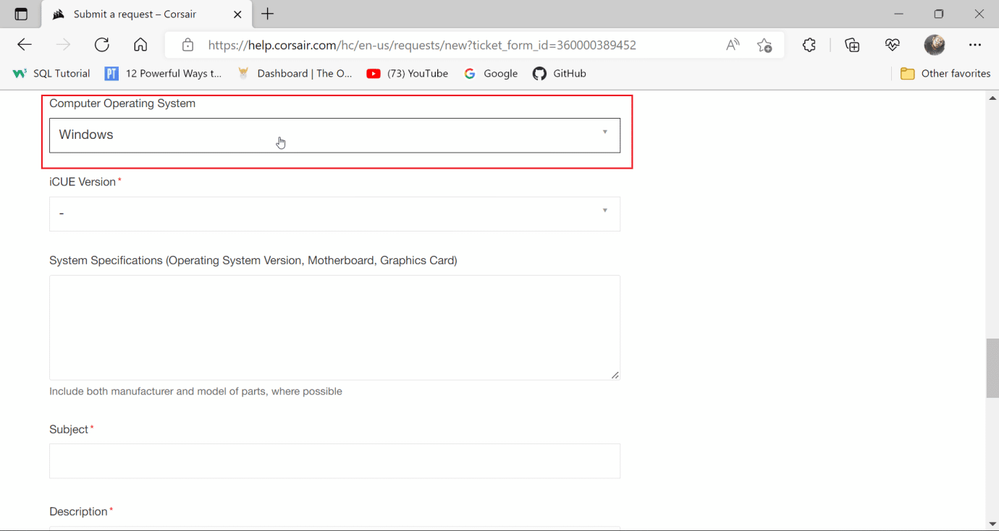This screenshot has height=531, width=999.
Task: Open Other favorites folder
Action: pos(945,73)
